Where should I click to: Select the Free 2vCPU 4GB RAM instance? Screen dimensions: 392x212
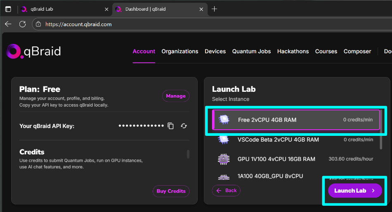pos(296,120)
